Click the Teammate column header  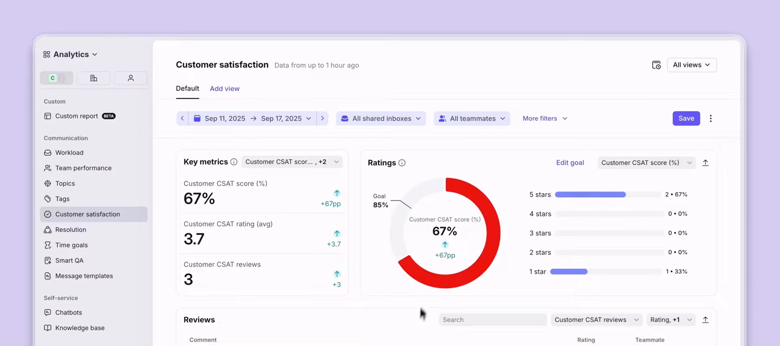click(650, 340)
